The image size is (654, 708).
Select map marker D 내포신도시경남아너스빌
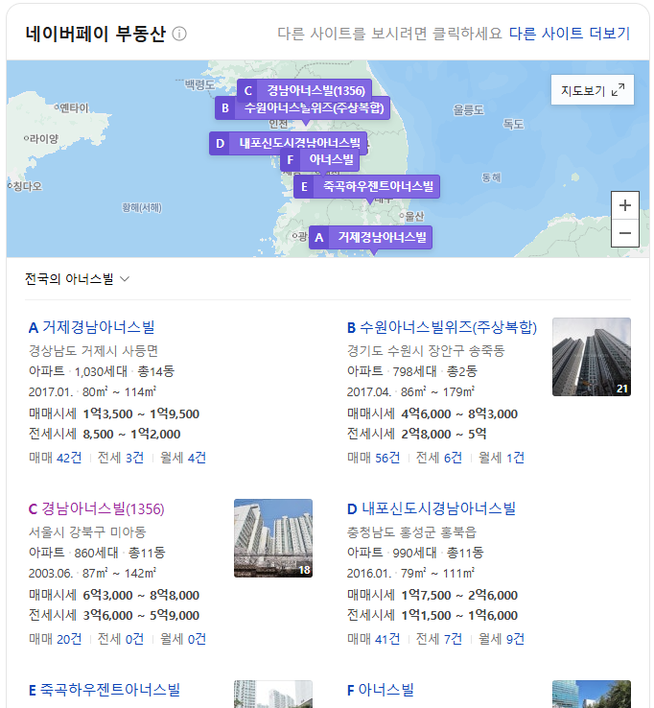point(288,143)
